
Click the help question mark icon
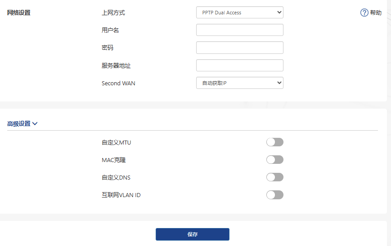coord(364,13)
